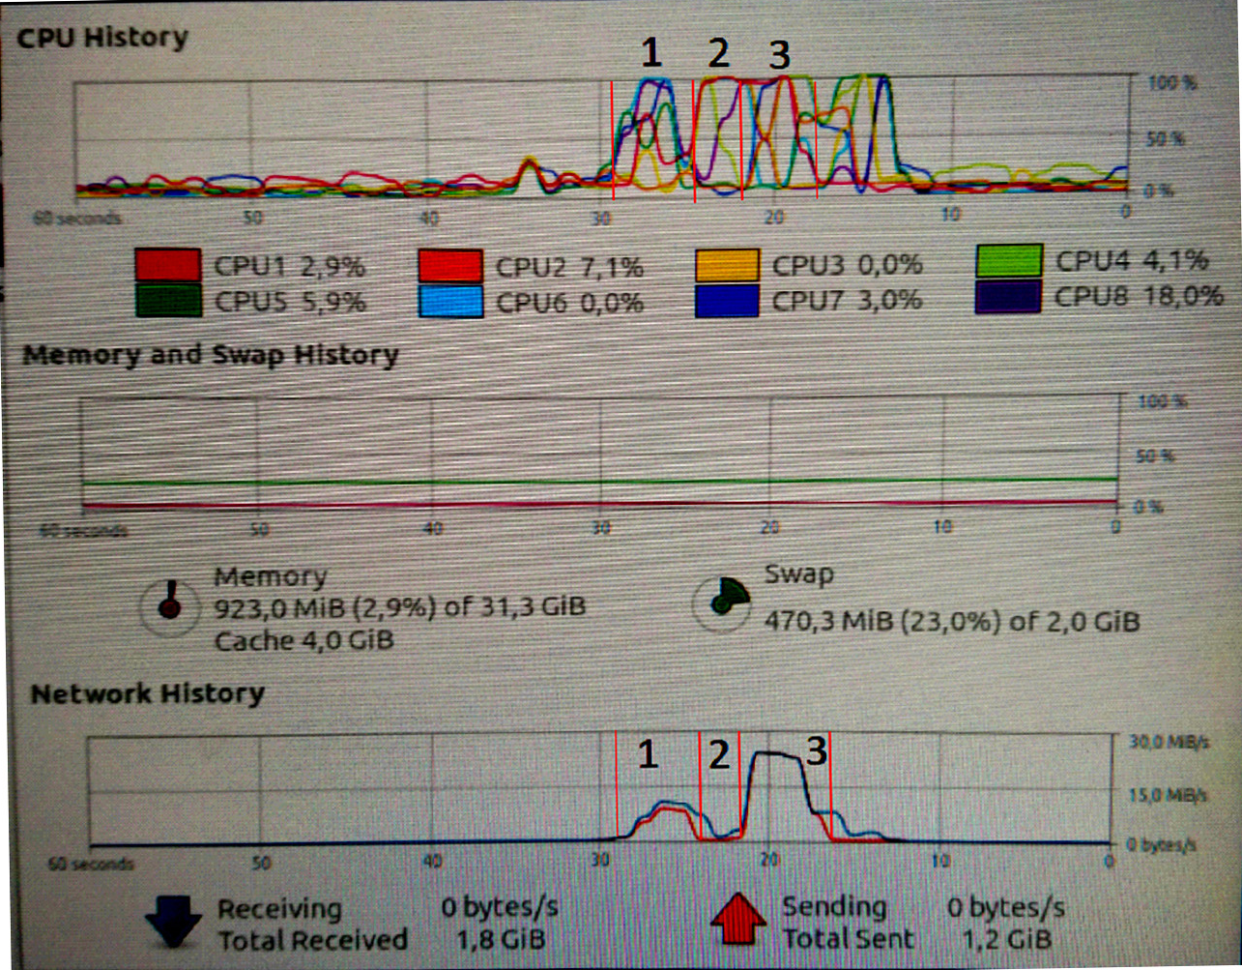
Task: Click the Memory label text
Action: point(270,576)
